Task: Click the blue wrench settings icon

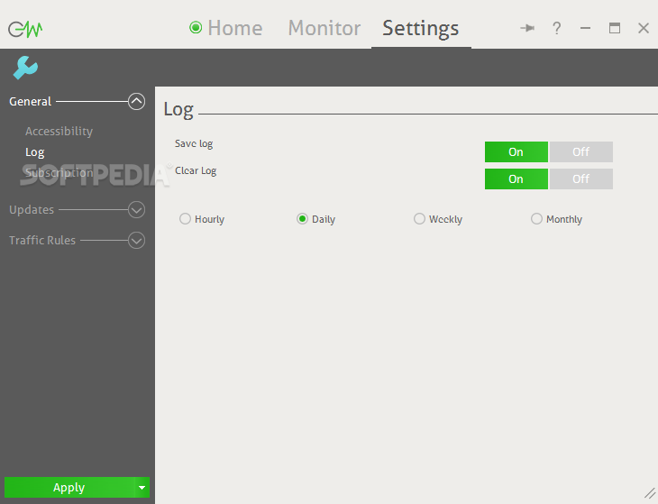Action: (25, 68)
